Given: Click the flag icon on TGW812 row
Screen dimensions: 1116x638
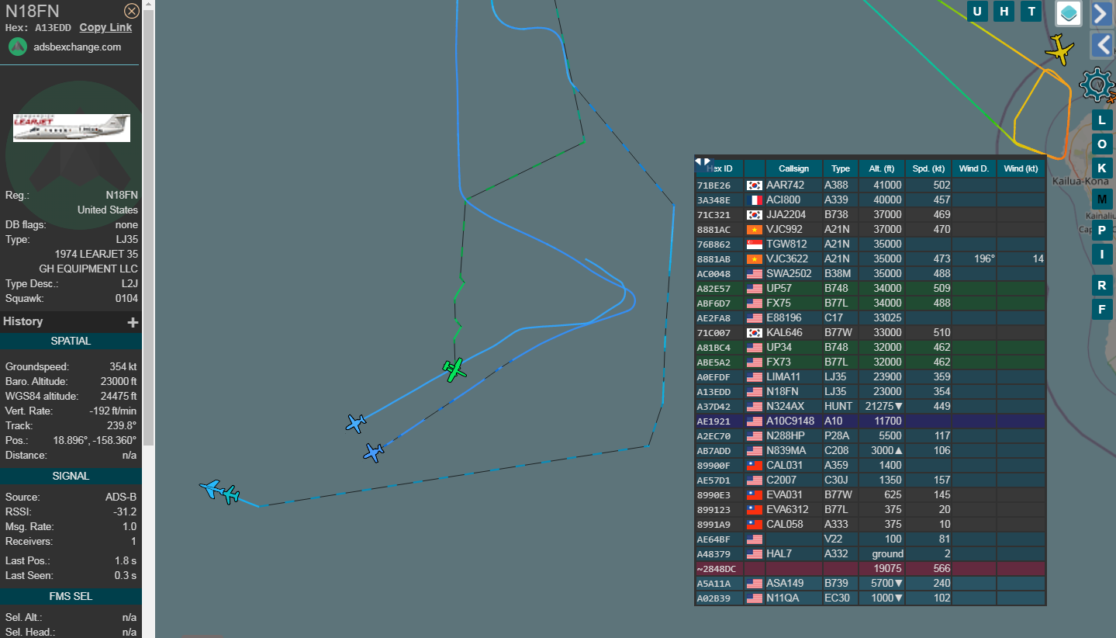Looking at the screenshot, I should pos(754,244).
